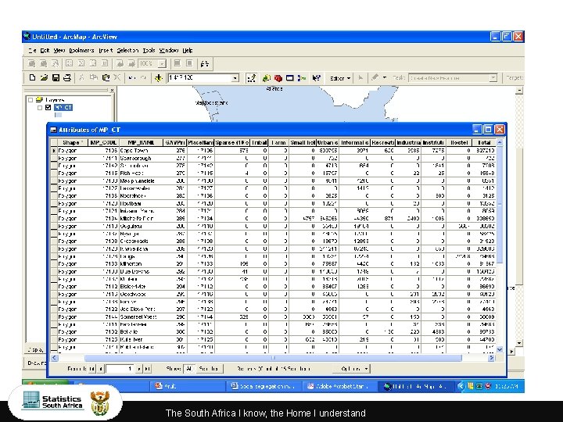Open the Selection menu
Viewport: 563px width, 422px height.
tap(127, 50)
